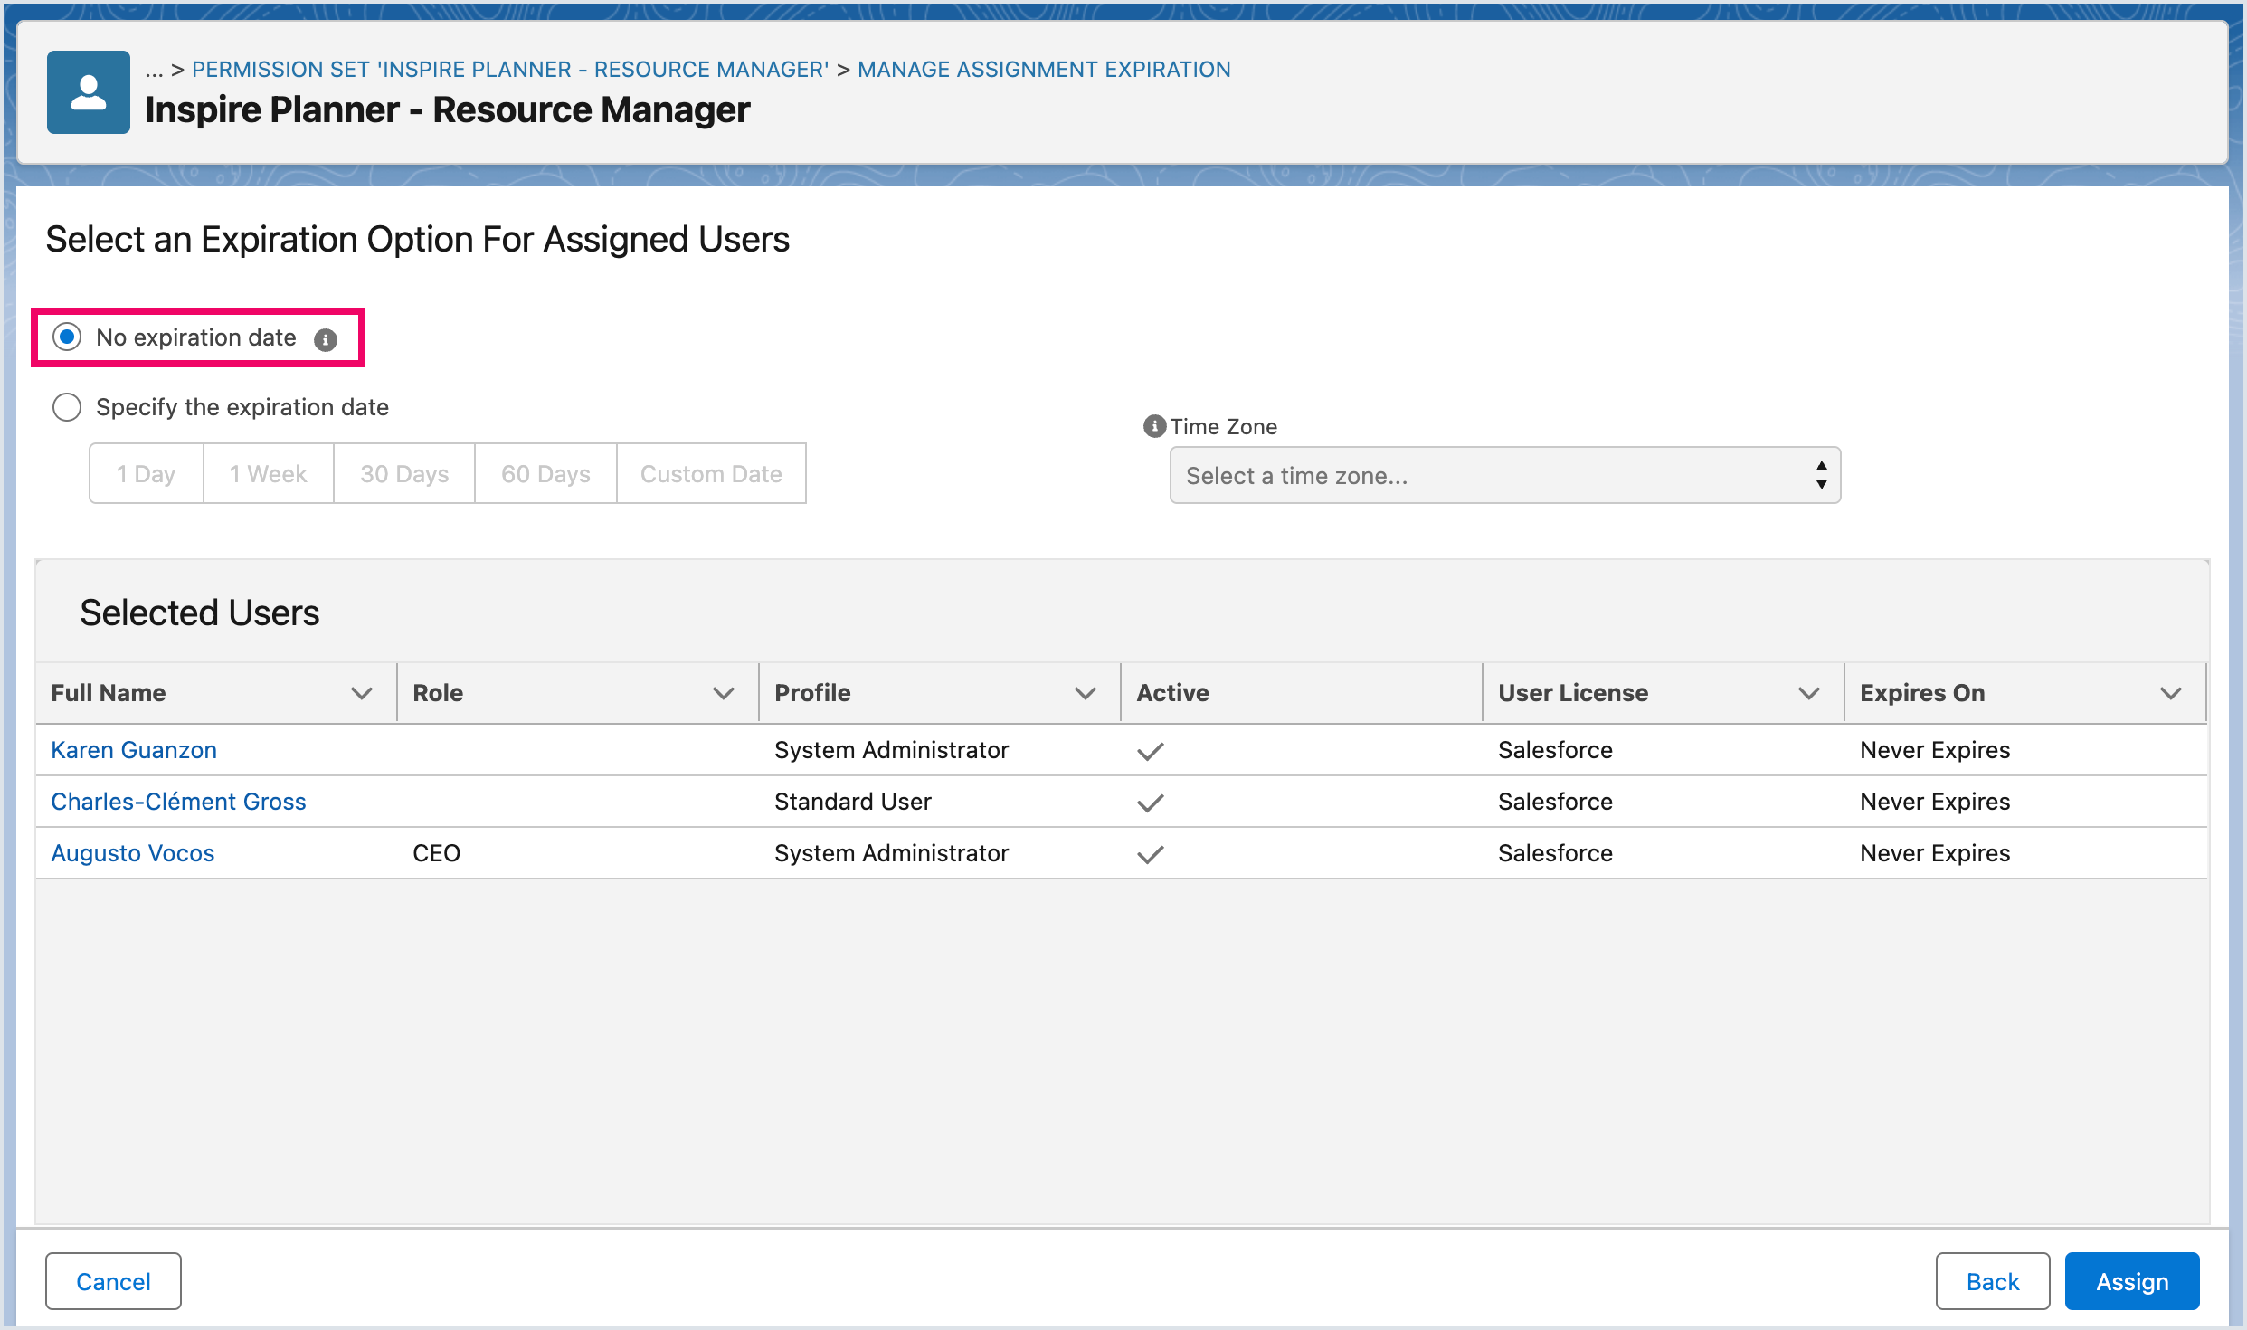The height and width of the screenshot is (1330, 2247).
Task: Go to Manage Assignment Expiration breadcrumb
Action: coord(1044,70)
